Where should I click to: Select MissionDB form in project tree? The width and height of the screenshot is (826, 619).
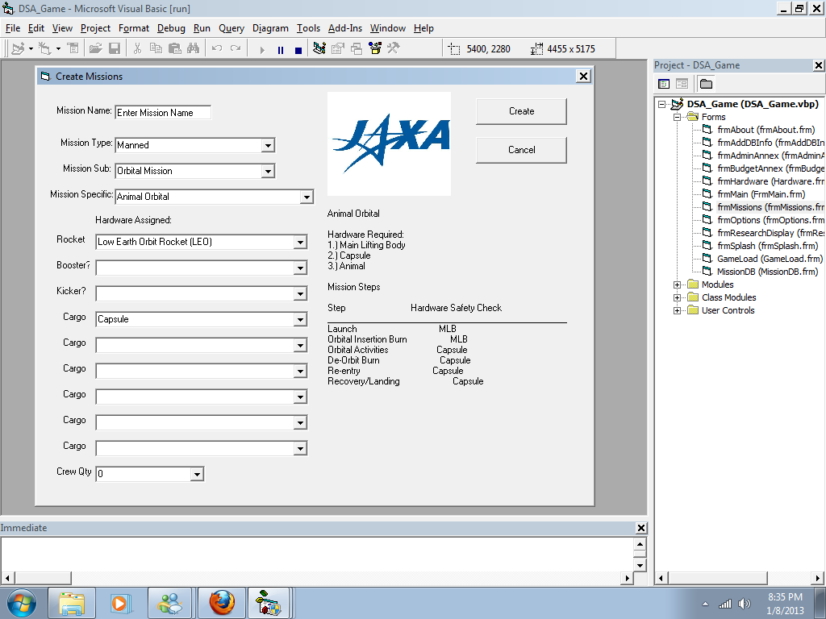767,272
